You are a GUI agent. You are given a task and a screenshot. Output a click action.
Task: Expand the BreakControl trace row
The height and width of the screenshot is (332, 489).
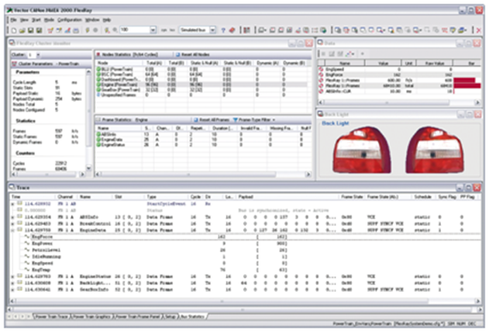pyautogui.click(x=13, y=223)
